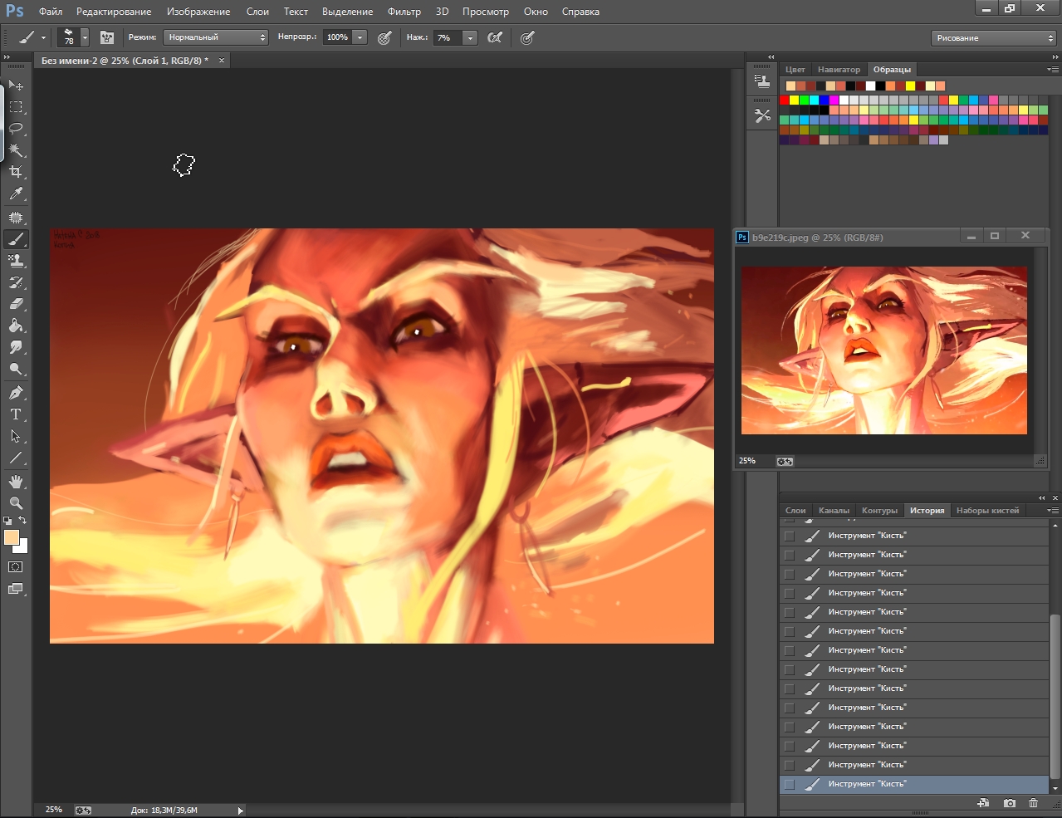This screenshot has height=818, width=1062.
Task: Expand the brush preset picker arrow
Action: (x=85, y=38)
